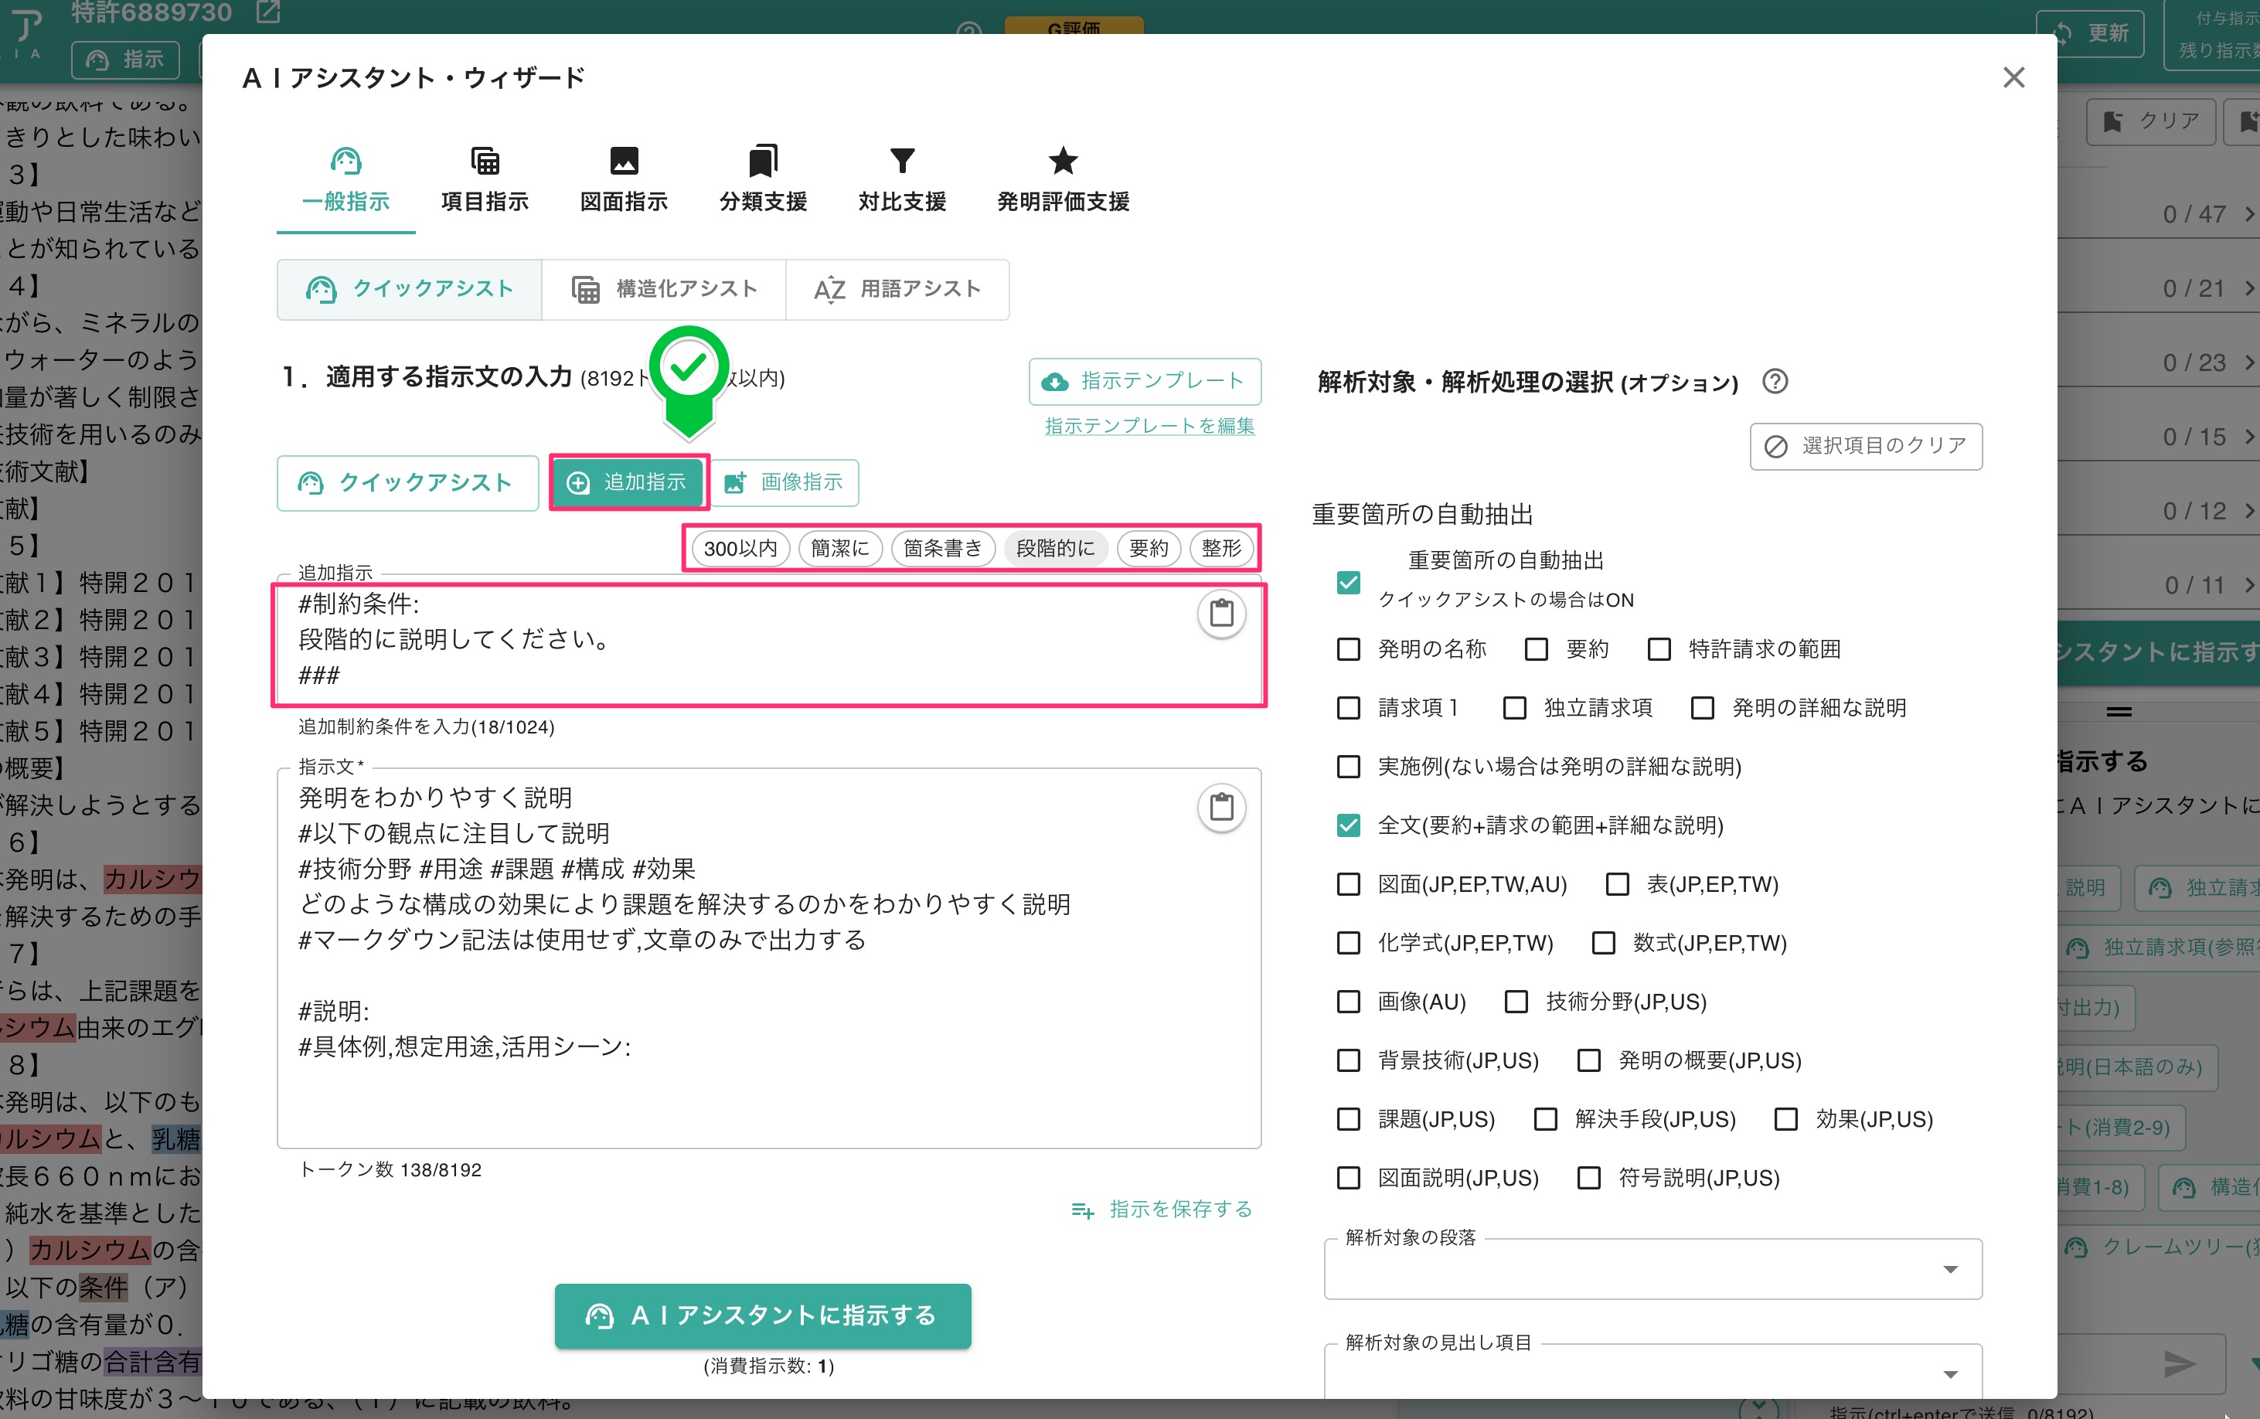Check the 実施例 checkbox
Screen dimensions: 2260x1419
(1348, 767)
